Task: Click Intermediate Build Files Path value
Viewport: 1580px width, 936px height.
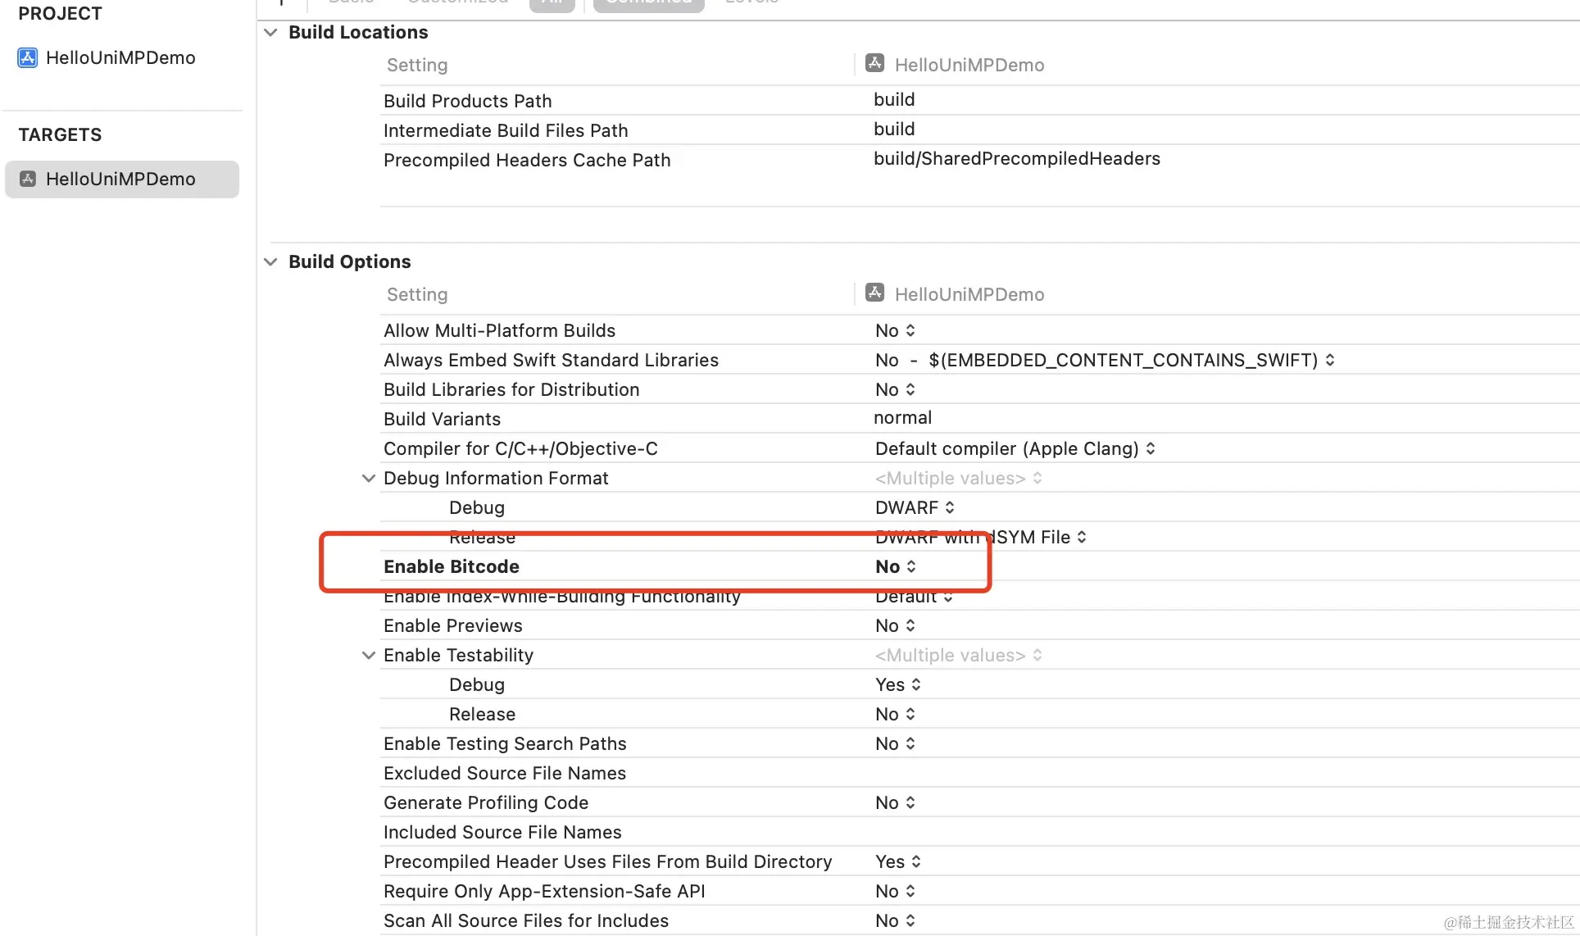Action: point(894,129)
